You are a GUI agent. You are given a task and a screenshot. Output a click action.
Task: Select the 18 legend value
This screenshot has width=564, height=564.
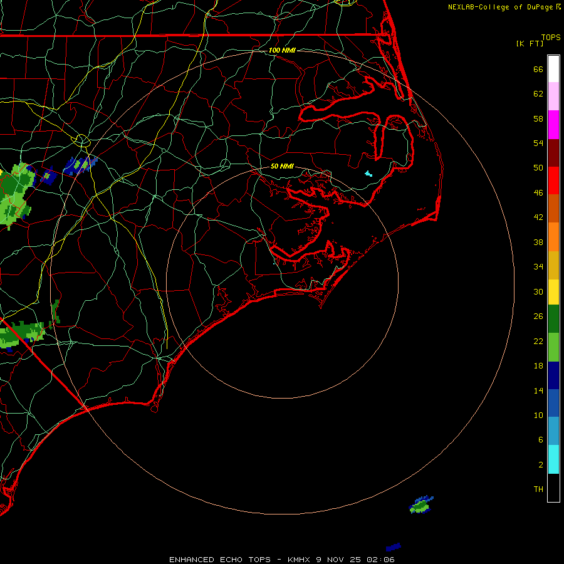[x=538, y=366]
